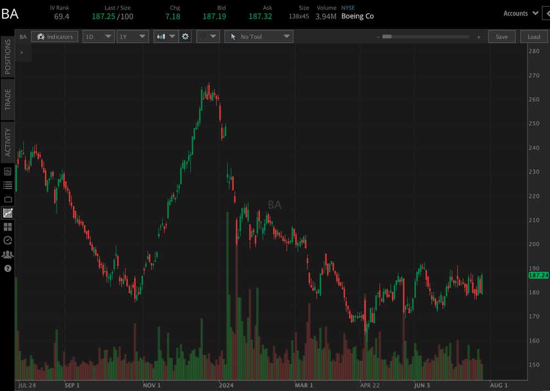Click the Boeing Co company name
This screenshot has height=391, width=550.
358,16
